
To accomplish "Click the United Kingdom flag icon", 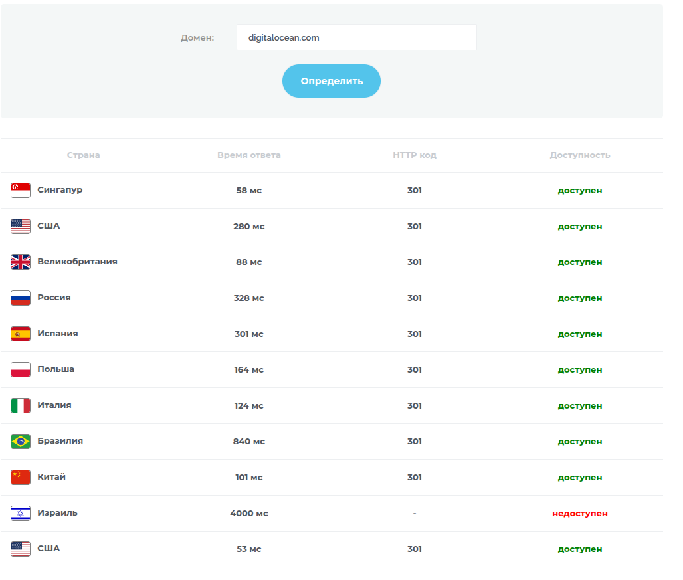I will [x=21, y=262].
